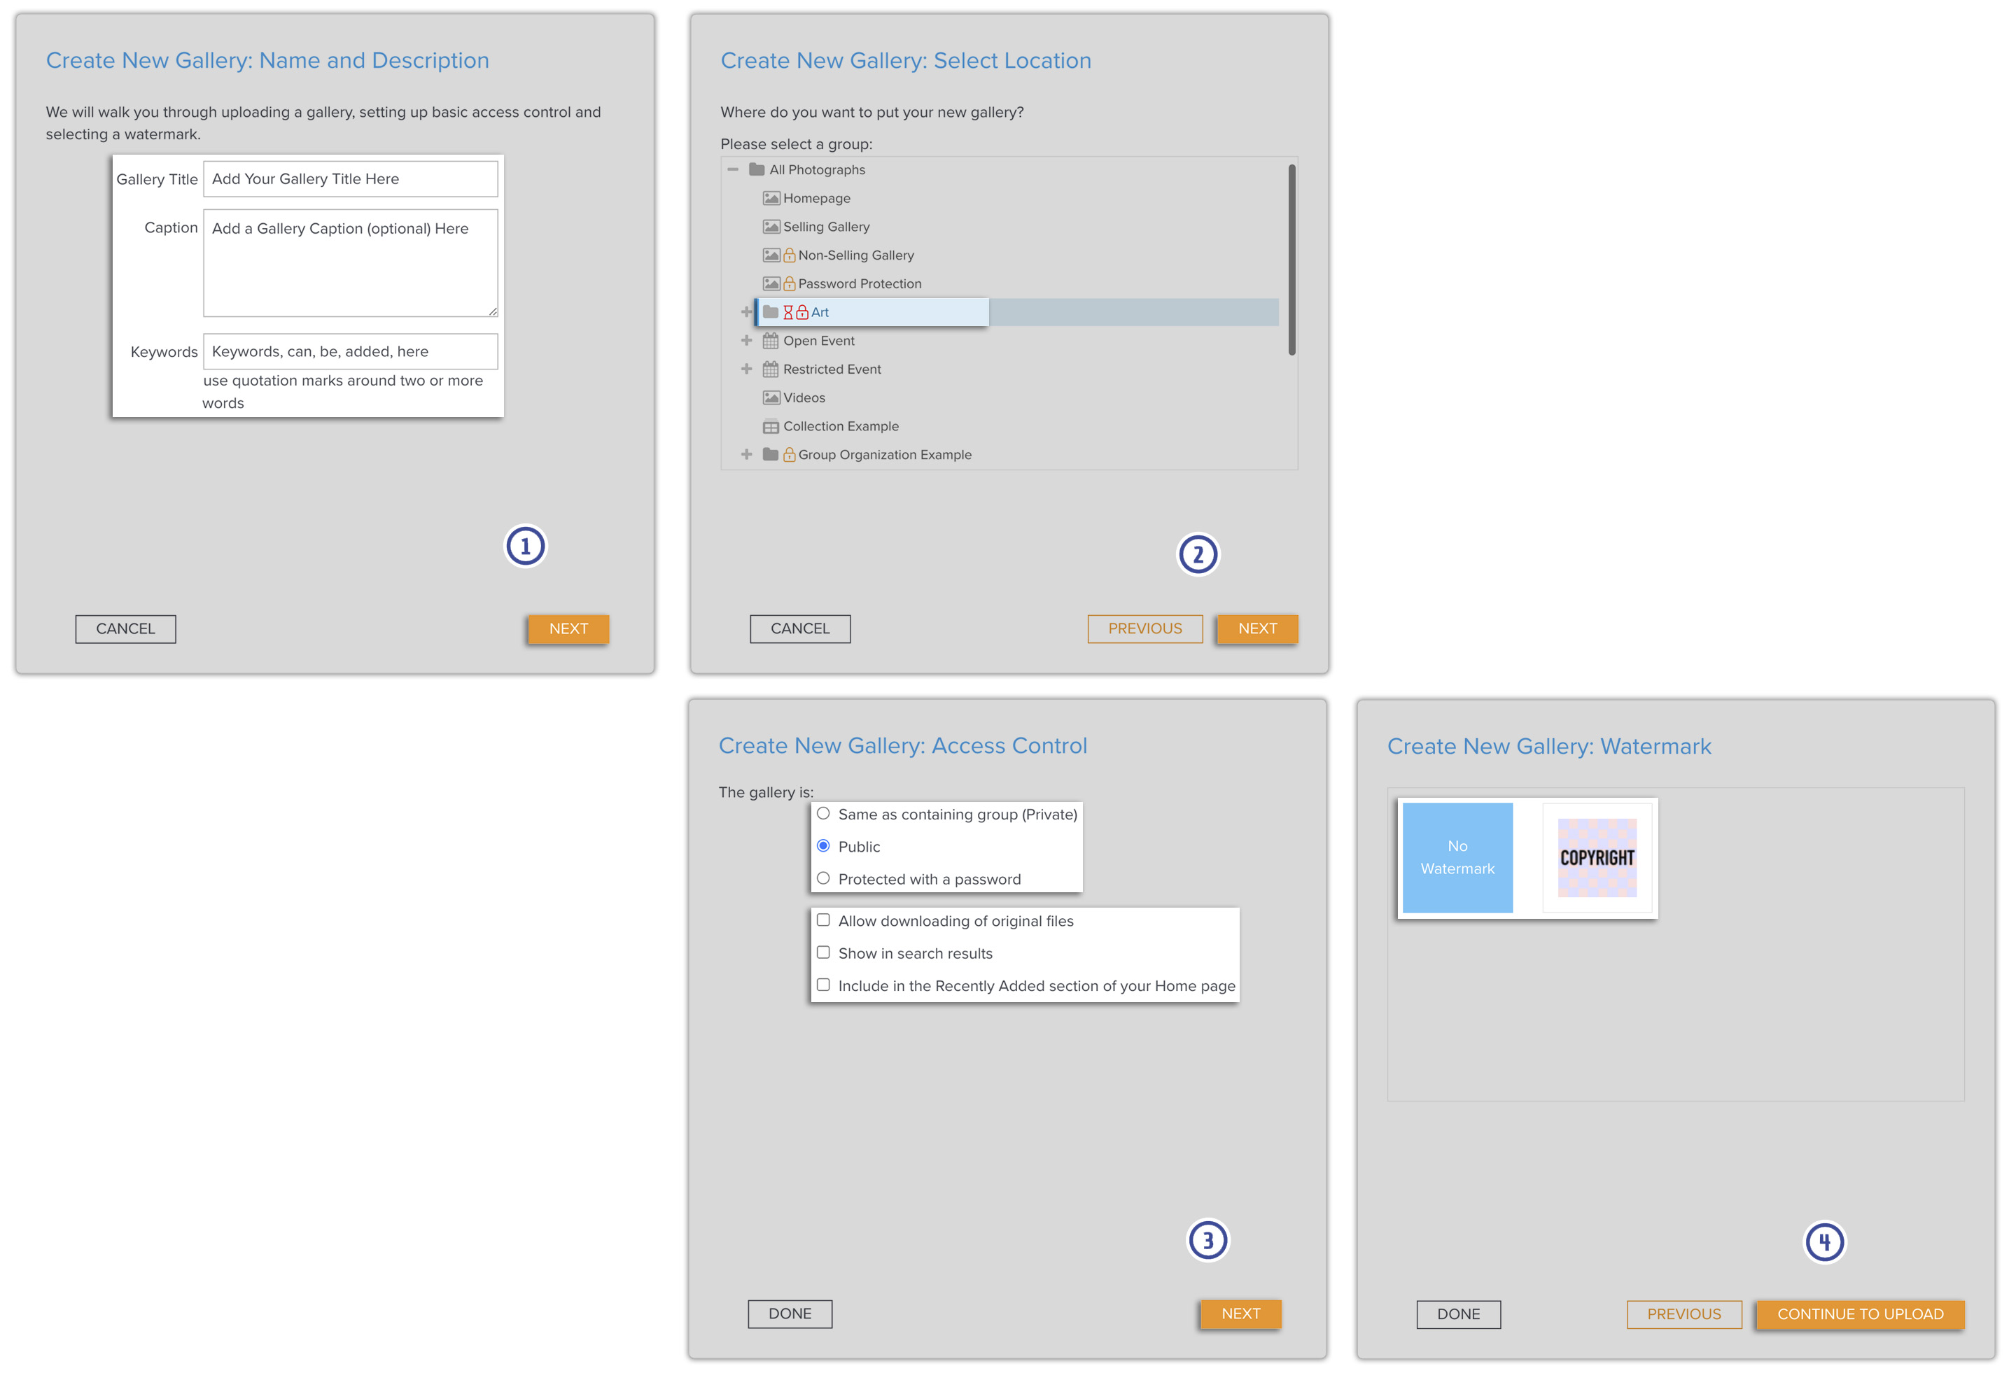Collapse the All Photographs group

click(733, 169)
